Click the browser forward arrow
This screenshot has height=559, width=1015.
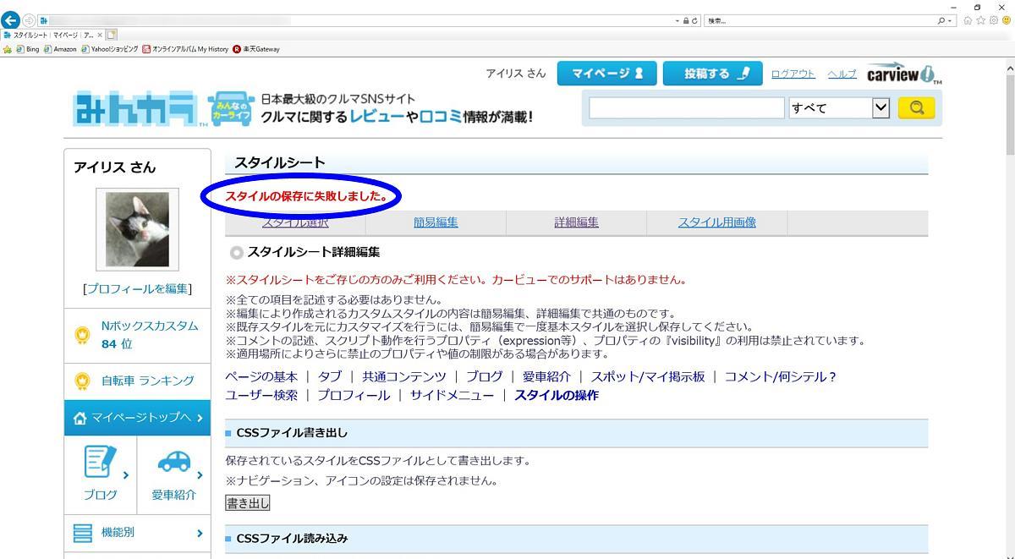30,20
